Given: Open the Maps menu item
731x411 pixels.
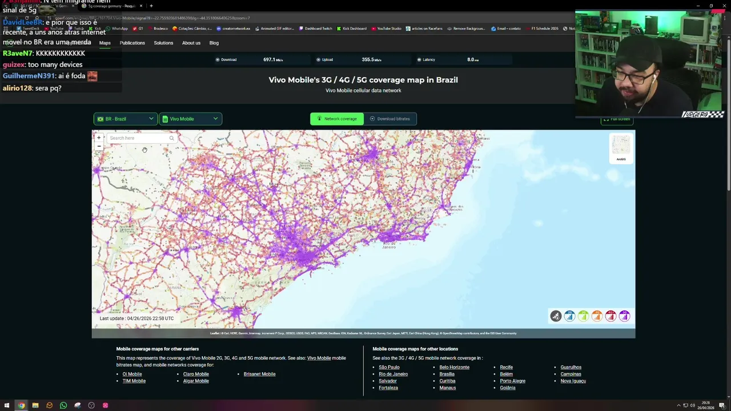Looking at the screenshot, I should [x=105, y=43].
